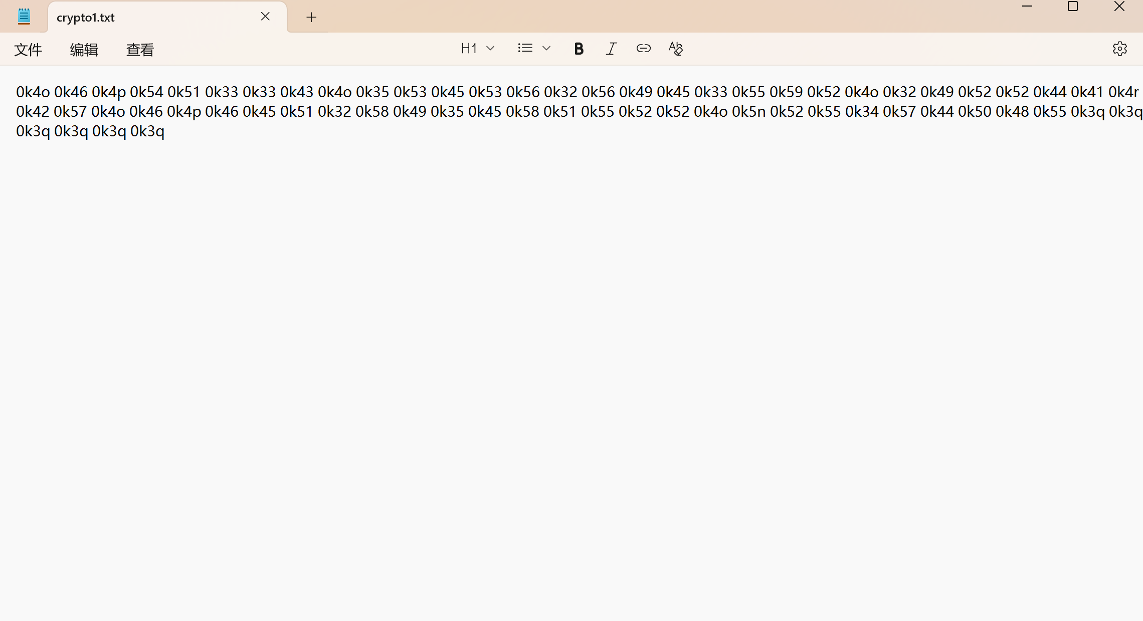
Task: Add a new tab with plus
Action: click(x=311, y=17)
